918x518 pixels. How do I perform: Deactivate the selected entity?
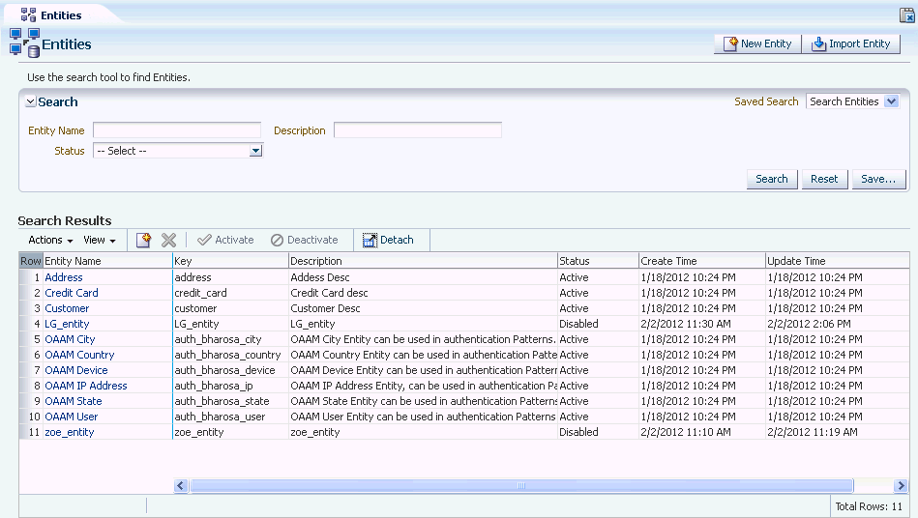coord(305,240)
